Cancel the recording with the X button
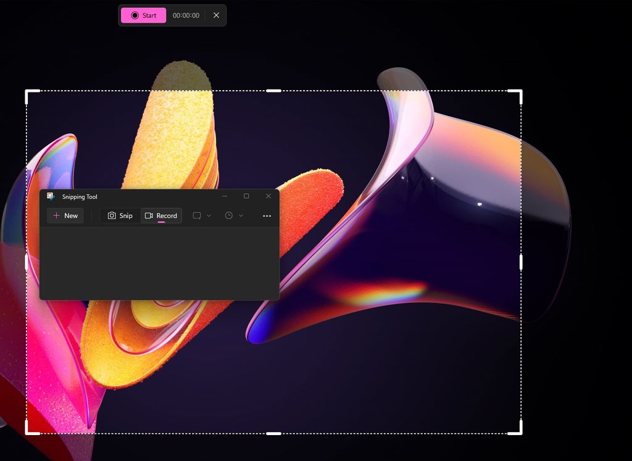 pos(215,15)
